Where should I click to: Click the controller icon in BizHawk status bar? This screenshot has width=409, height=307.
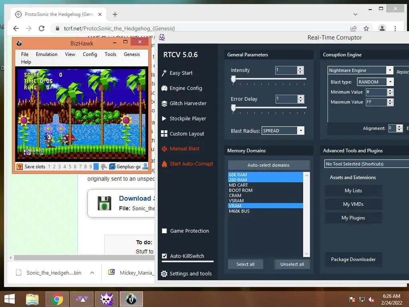click(103, 167)
